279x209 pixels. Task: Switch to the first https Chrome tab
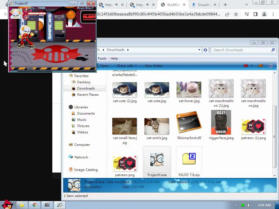108,5
